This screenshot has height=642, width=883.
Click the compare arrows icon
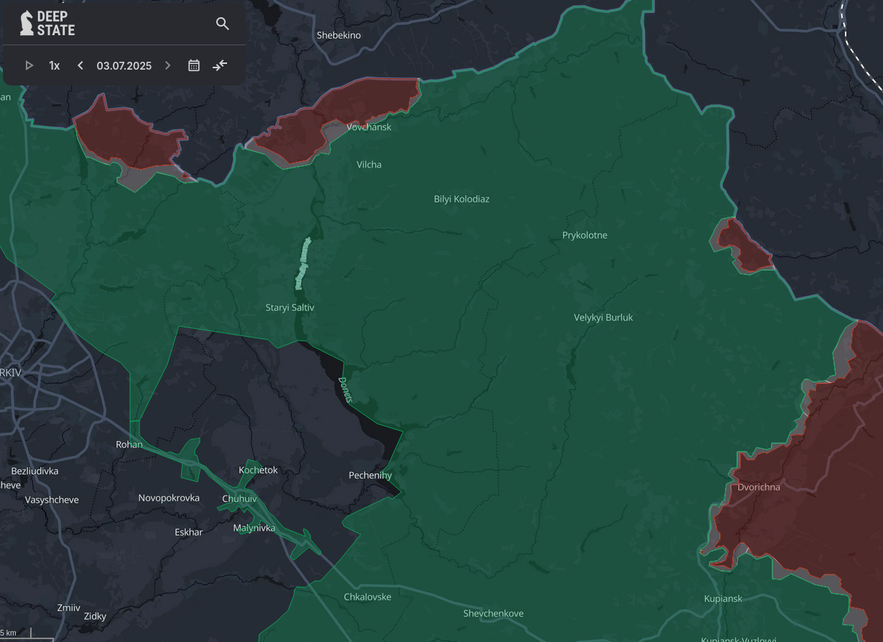click(x=220, y=65)
